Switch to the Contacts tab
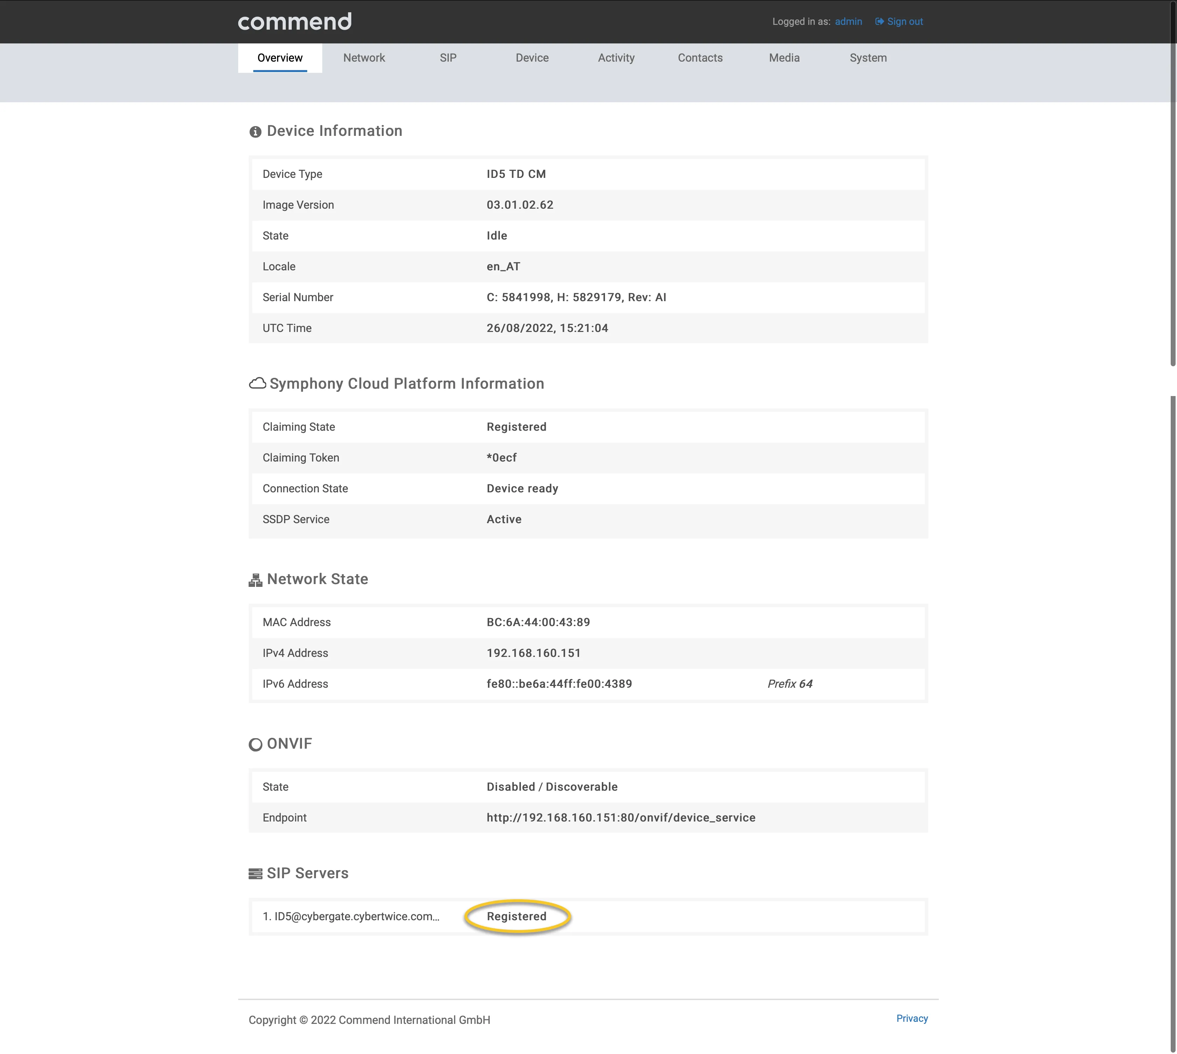The height and width of the screenshot is (1054, 1177). [x=700, y=58]
